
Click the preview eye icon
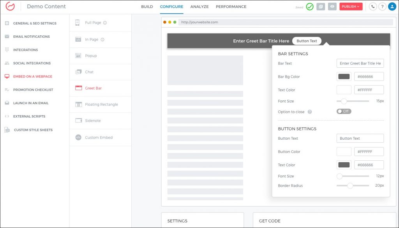coord(332,7)
